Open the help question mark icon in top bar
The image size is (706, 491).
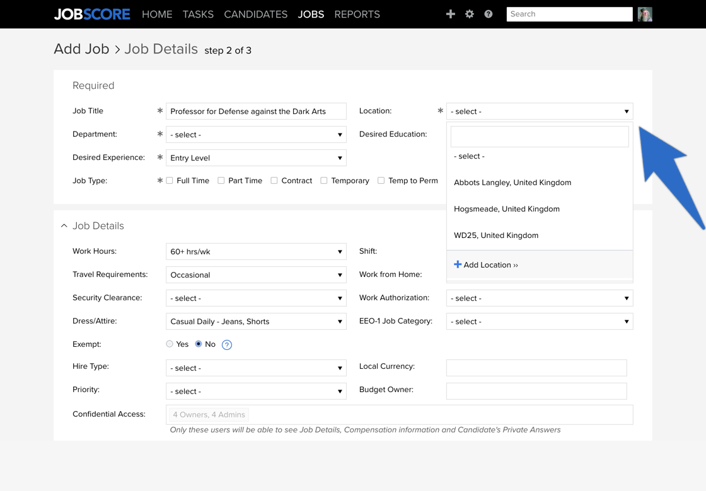488,14
